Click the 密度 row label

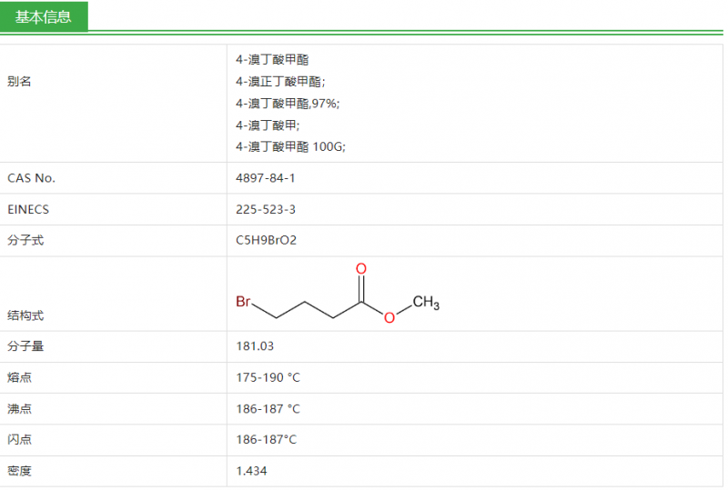pos(19,471)
